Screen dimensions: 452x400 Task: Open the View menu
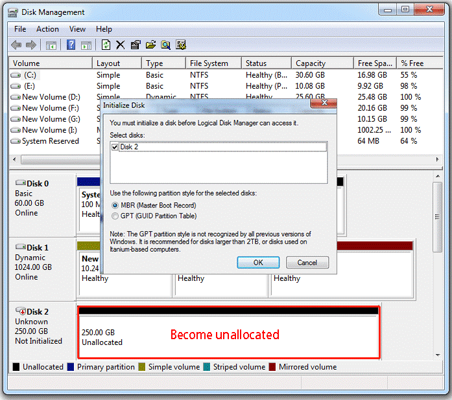click(77, 29)
